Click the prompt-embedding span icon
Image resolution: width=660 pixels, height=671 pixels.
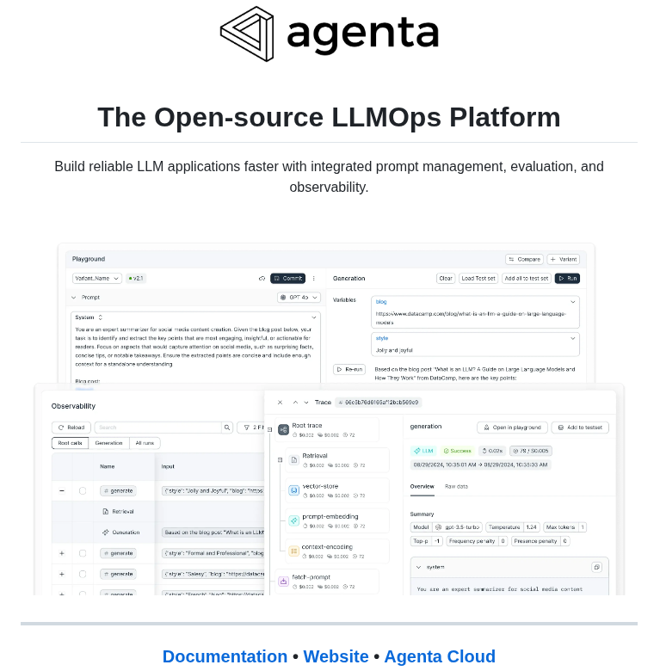coord(294,520)
